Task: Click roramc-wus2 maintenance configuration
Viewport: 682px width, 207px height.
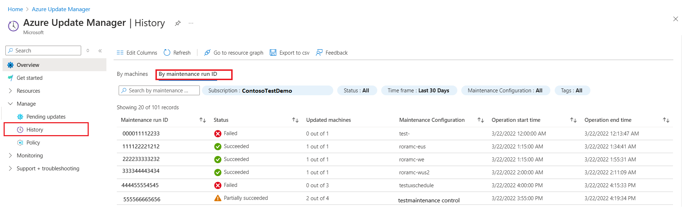Action: click(414, 172)
